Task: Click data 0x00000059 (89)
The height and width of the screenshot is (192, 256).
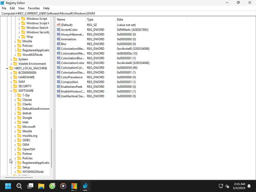Action: pyautogui.click(x=127, y=67)
